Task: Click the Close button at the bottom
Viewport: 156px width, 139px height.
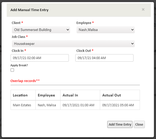Action: click(x=139, y=125)
